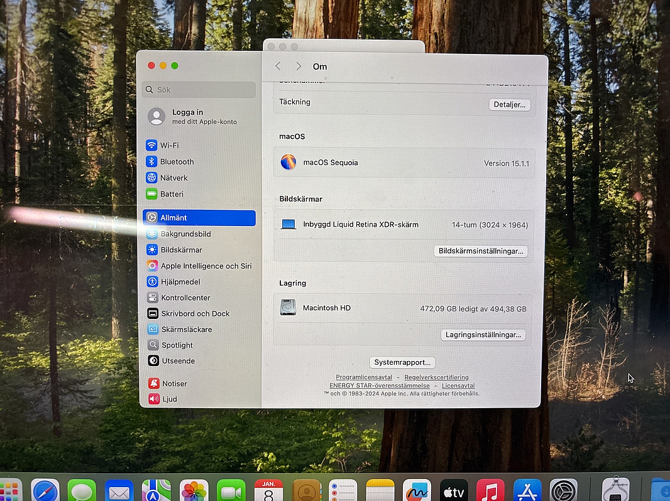Open Bakgrundsbild settings
Image resolution: width=670 pixels, height=501 pixels.
(x=185, y=234)
